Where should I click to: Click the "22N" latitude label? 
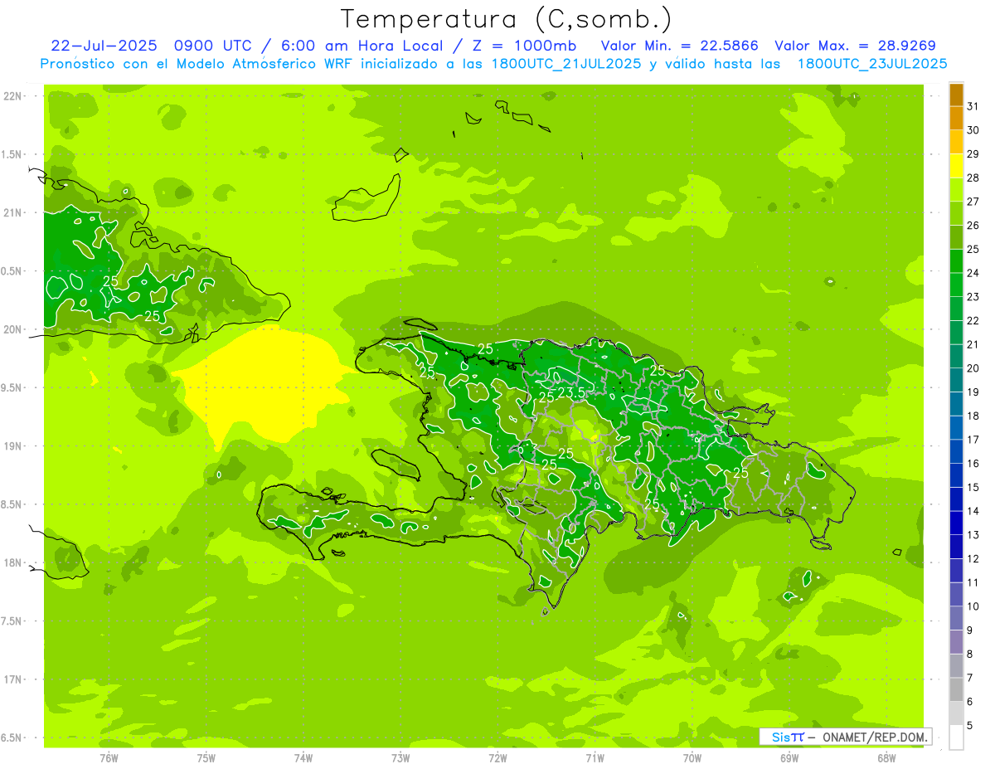14,96
